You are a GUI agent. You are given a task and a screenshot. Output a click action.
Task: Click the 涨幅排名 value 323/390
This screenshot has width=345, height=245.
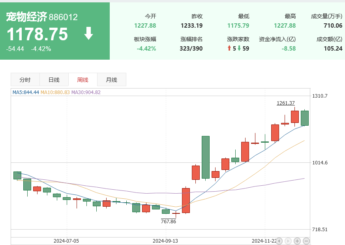point(191,49)
